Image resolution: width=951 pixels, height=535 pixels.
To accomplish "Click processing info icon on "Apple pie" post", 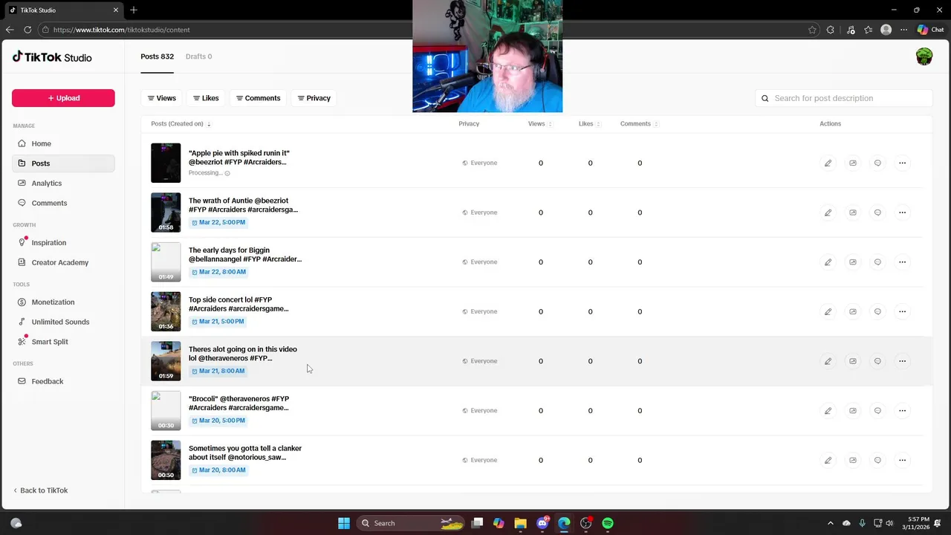I will [227, 173].
